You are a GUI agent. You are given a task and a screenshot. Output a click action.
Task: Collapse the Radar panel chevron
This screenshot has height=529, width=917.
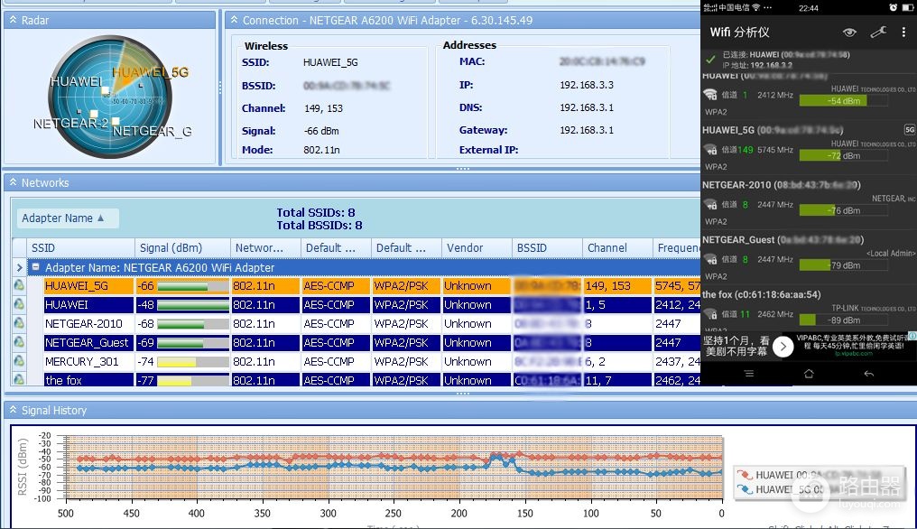coord(13,20)
